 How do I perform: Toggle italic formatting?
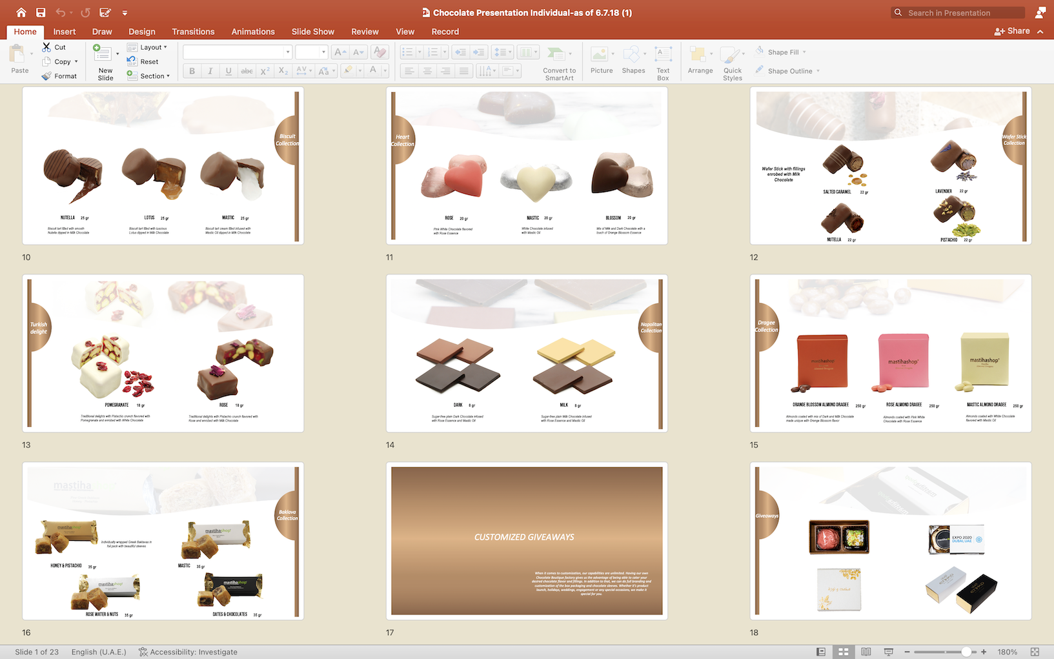coord(210,71)
